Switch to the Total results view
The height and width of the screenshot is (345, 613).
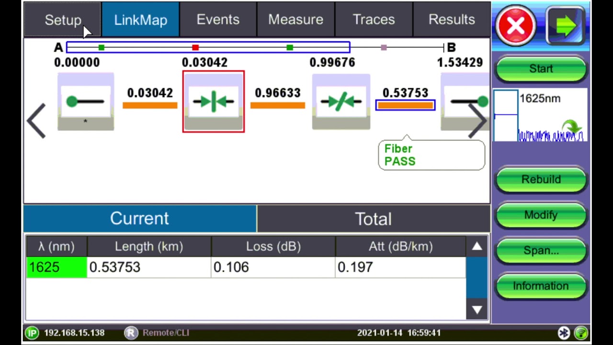click(x=373, y=218)
